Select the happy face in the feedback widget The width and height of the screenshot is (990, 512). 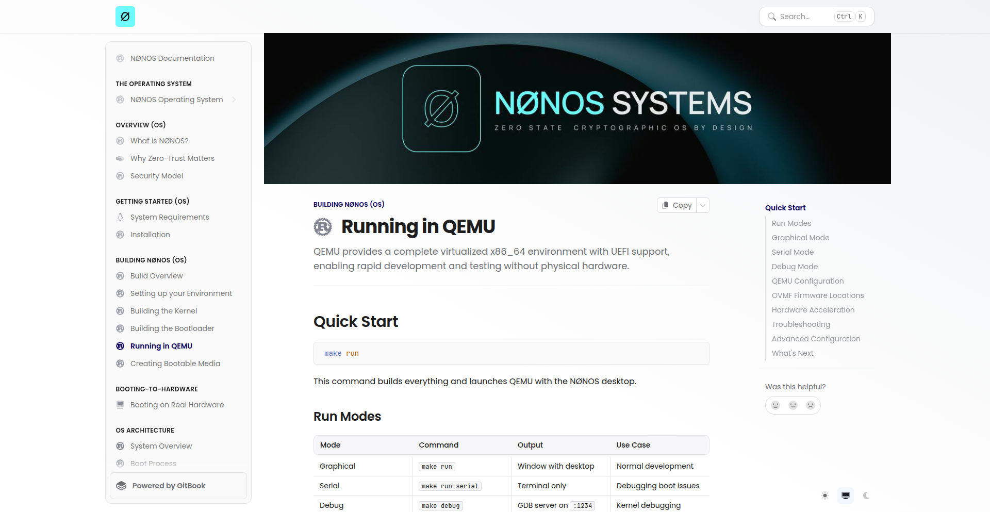(775, 405)
